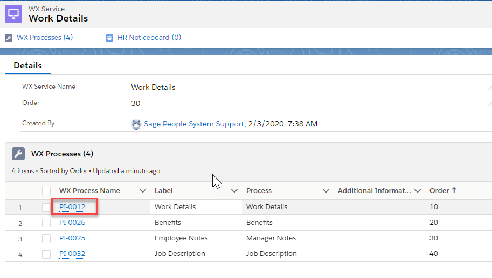Open the WX Processes (4) quick link

coord(45,38)
